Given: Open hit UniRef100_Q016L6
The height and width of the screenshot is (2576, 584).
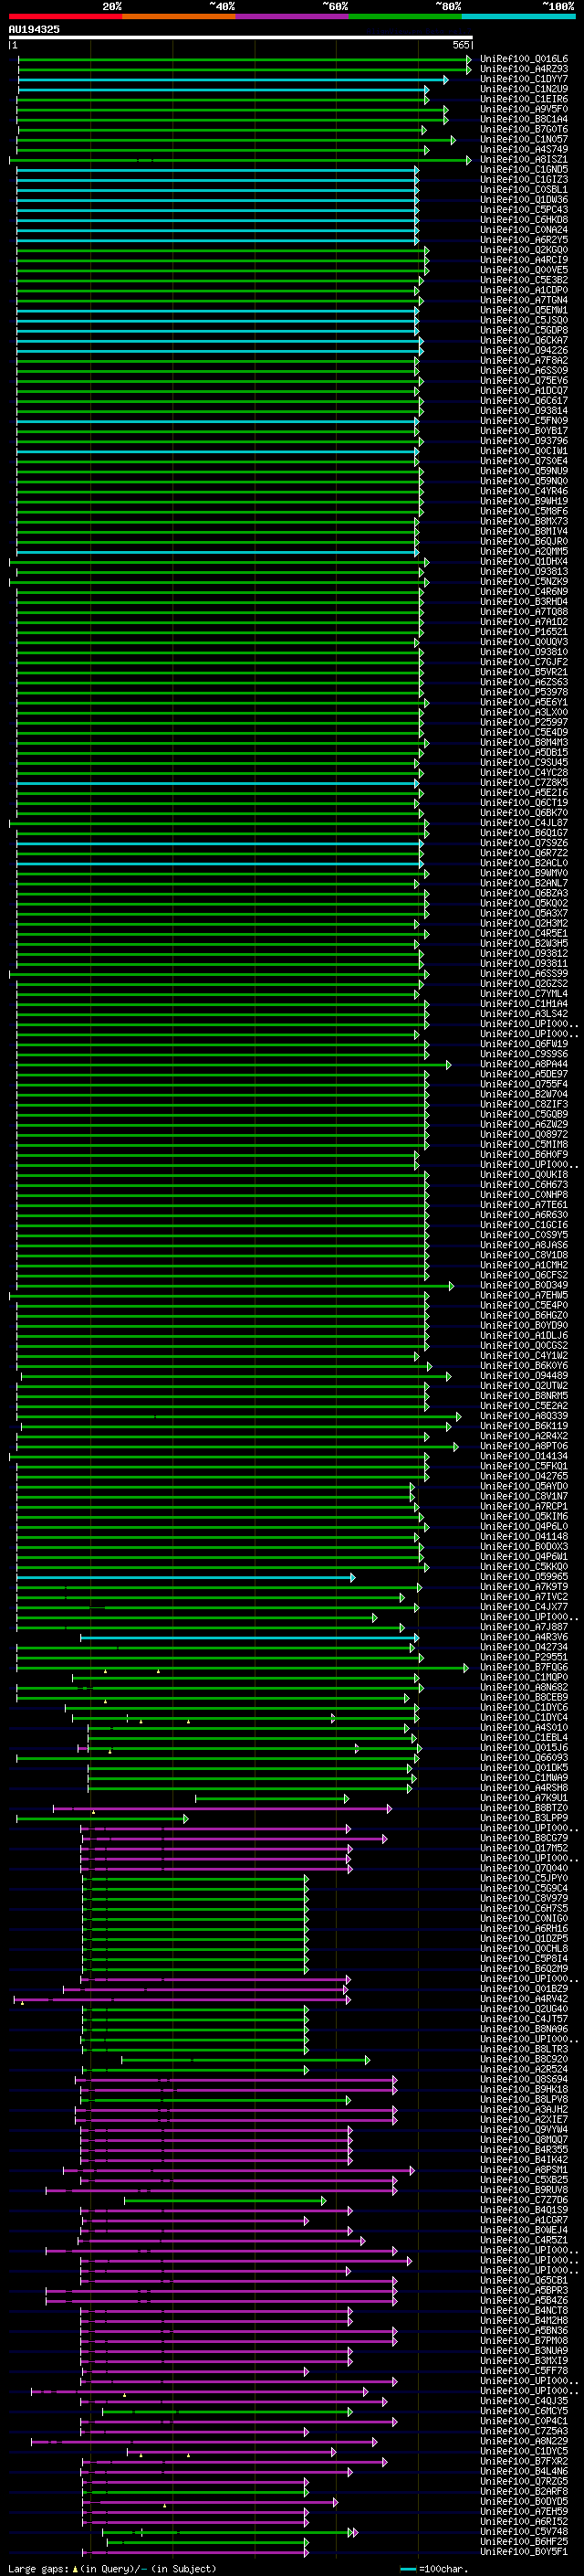Looking at the screenshot, I should pyautogui.click(x=524, y=59).
